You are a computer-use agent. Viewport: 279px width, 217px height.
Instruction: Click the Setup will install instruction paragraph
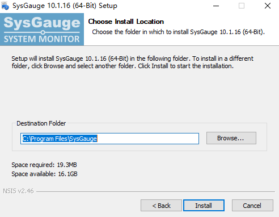coord(132,62)
